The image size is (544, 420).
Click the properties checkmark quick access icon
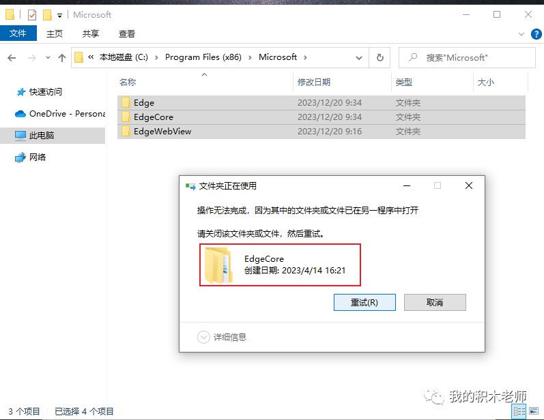(32, 15)
